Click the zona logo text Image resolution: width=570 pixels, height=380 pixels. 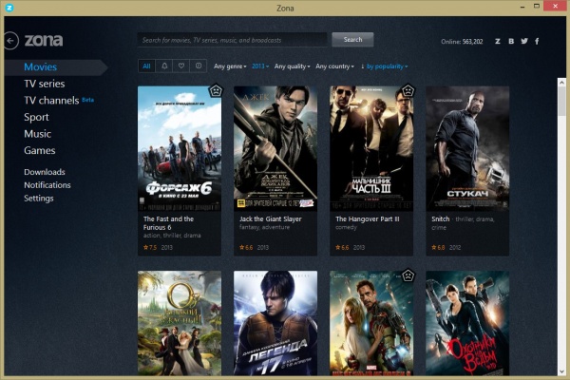pos(44,40)
